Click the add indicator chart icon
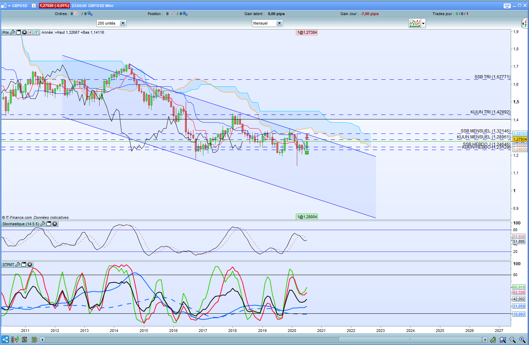This screenshot has width=529, height=345. pos(415,23)
